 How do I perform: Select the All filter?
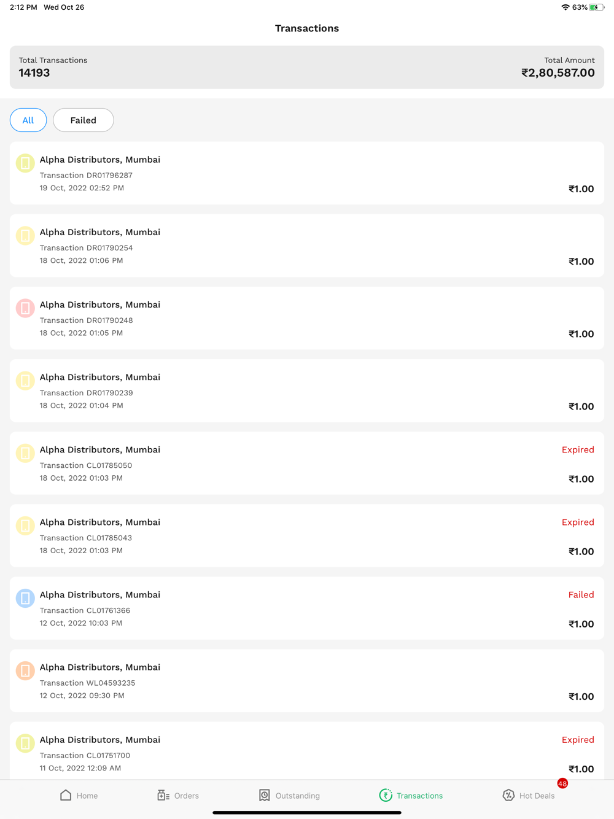coord(28,120)
